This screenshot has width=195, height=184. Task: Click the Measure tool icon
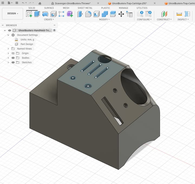[x=179, y=14]
